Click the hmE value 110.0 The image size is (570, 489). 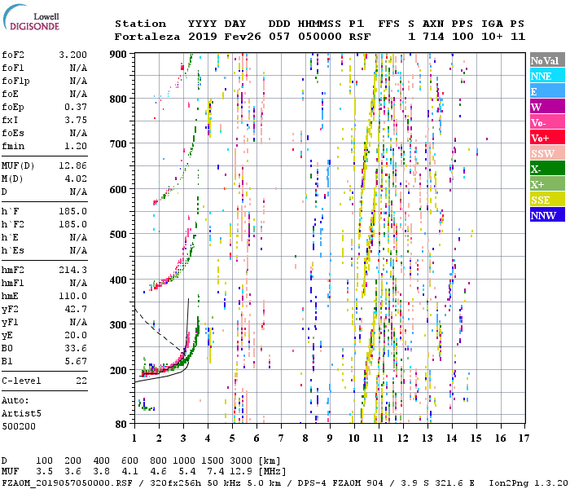click(x=72, y=296)
